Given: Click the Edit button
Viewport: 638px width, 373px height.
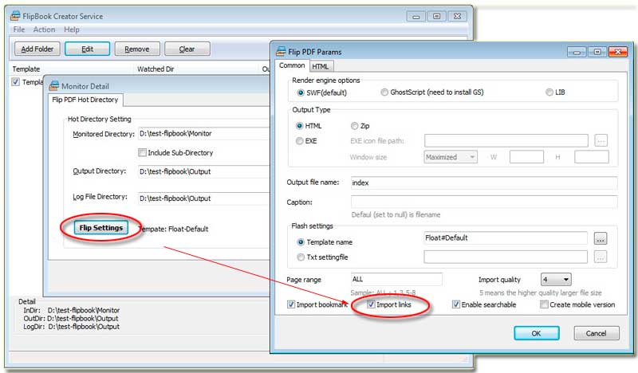Looking at the screenshot, I should (87, 49).
